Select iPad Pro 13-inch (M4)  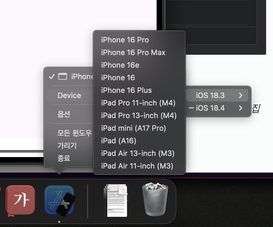pos(139,116)
